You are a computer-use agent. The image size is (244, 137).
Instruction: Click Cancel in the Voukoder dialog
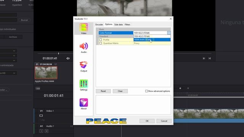[164, 121]
